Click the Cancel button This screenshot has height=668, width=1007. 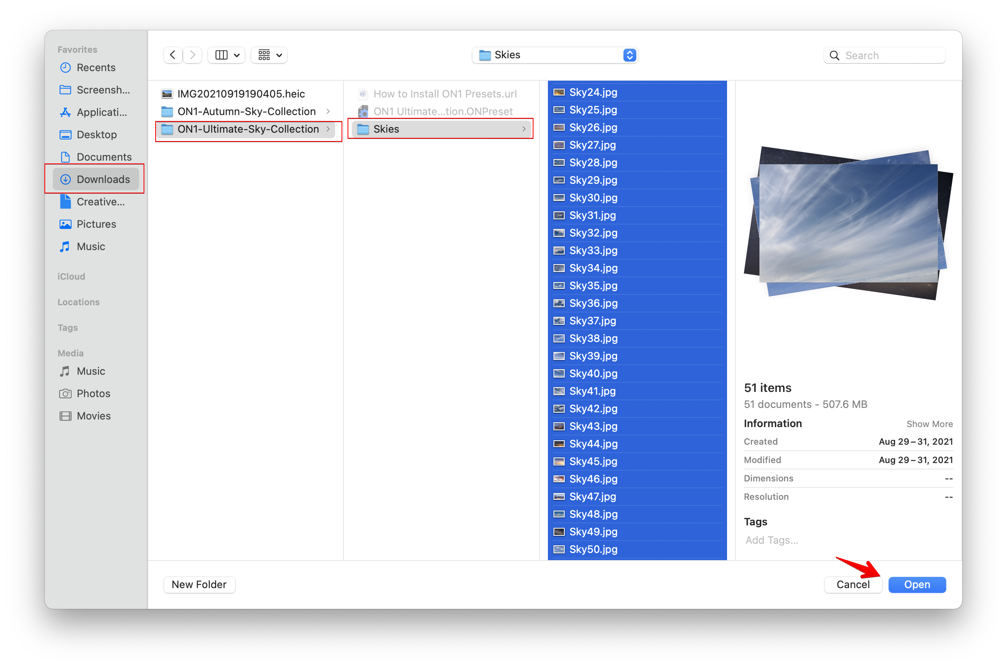pos(853,584)
